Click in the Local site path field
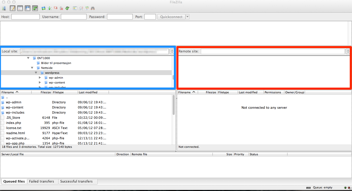This screenshot has height=191, width=352. click(x=95, y=51)
